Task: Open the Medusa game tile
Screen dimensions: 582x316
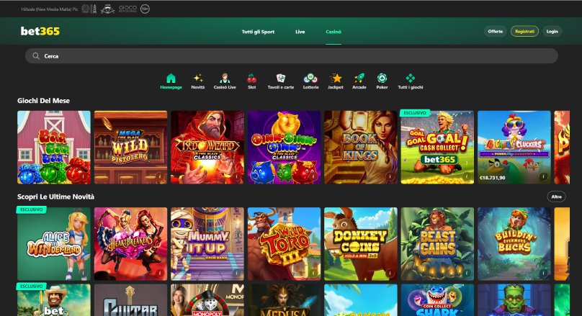Action: click(284, 300)
